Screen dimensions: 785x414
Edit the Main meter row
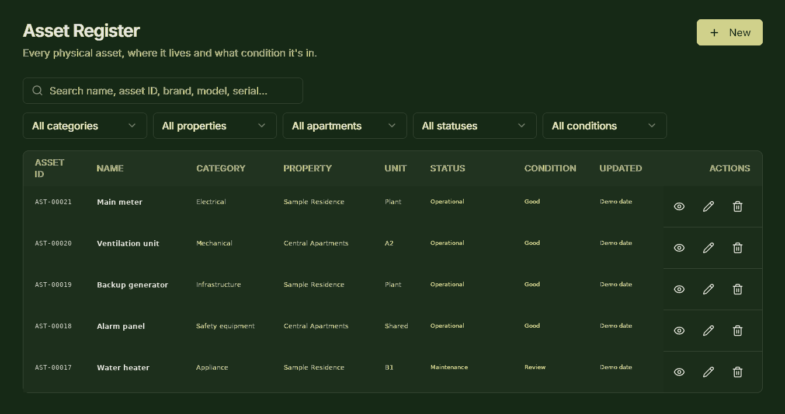708,206
